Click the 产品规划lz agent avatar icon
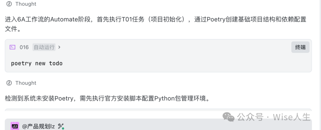The image size is (321, 130). point(15,126)
